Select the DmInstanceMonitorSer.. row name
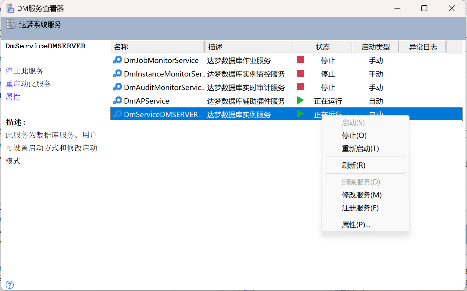The width and height of the screenshot is (467, 291). pyautogui.click(x=165, y=74)
